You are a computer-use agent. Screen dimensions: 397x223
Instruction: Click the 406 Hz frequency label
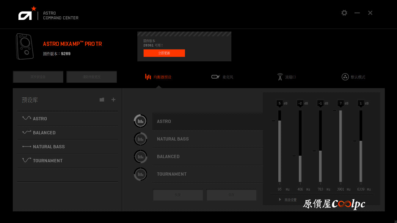304,189
